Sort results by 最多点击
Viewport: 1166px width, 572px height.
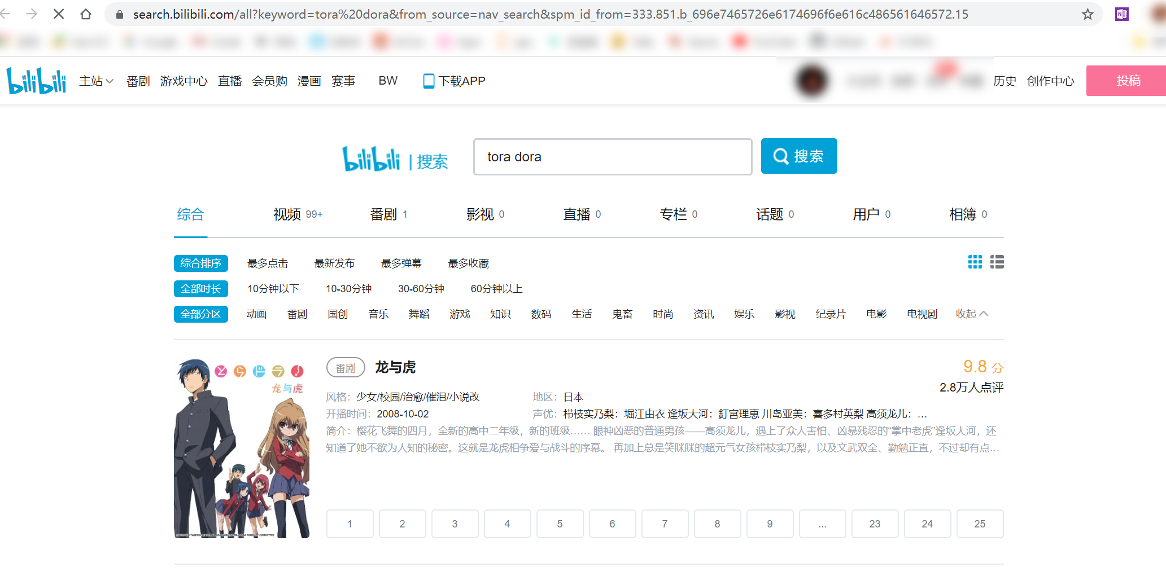click(268, 263)
